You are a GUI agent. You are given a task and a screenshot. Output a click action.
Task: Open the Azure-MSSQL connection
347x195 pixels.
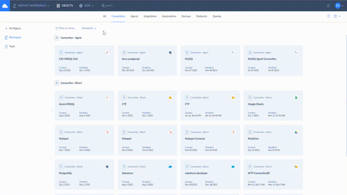pos(85,106)
